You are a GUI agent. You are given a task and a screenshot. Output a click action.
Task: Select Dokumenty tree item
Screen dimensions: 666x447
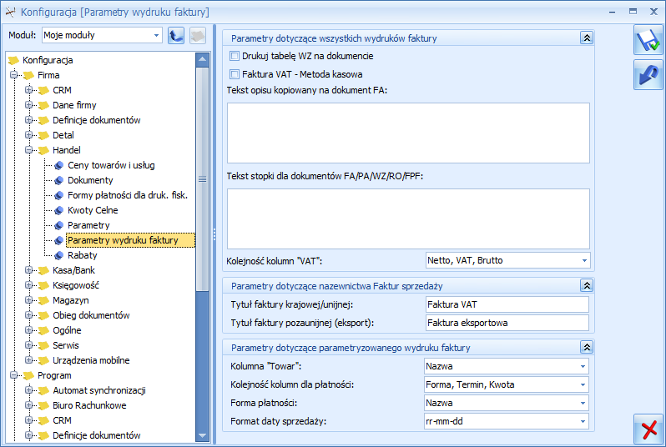point(90,180)
